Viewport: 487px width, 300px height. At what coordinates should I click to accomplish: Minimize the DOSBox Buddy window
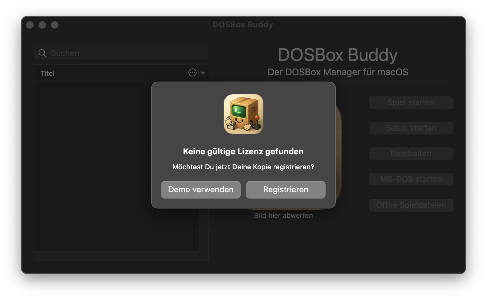point(42,25)
